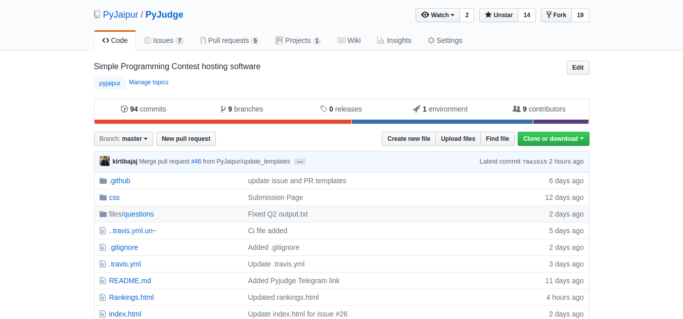The height and width of the screenshot is (319, 683).
Task: Click the New pull request button
Action: 186,139
